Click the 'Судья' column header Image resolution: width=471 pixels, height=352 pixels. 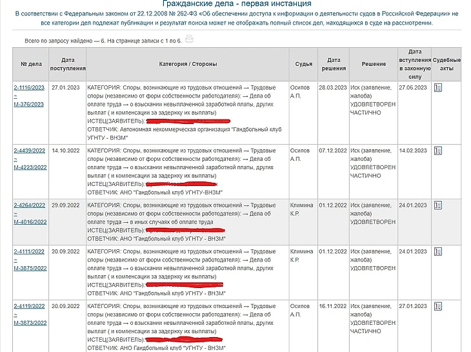pos(303,64)
